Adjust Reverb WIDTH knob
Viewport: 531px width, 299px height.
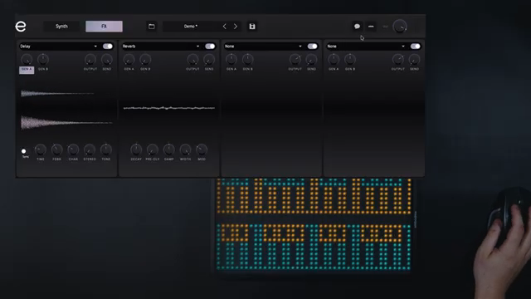click(185, 149)
